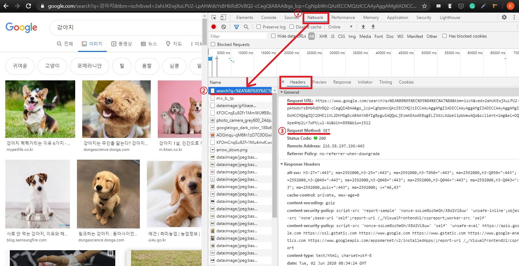This screenshot has height=266, width=519.
Task: Show the Preview tab of request
Action: (x=319, y=82)
